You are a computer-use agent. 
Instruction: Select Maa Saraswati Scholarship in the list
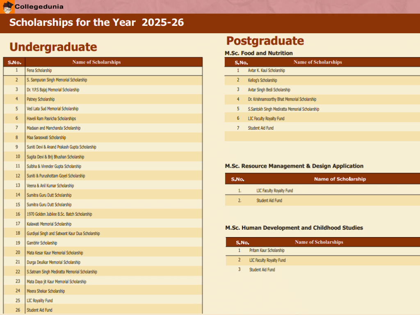(46, 138)
